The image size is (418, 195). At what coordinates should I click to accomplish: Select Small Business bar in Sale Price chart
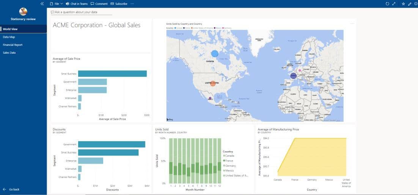pos(112,74)
